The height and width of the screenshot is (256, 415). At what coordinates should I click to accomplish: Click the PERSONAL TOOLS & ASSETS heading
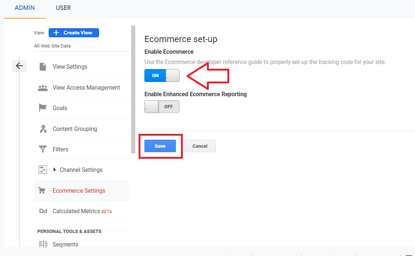(x=69, y=231)
